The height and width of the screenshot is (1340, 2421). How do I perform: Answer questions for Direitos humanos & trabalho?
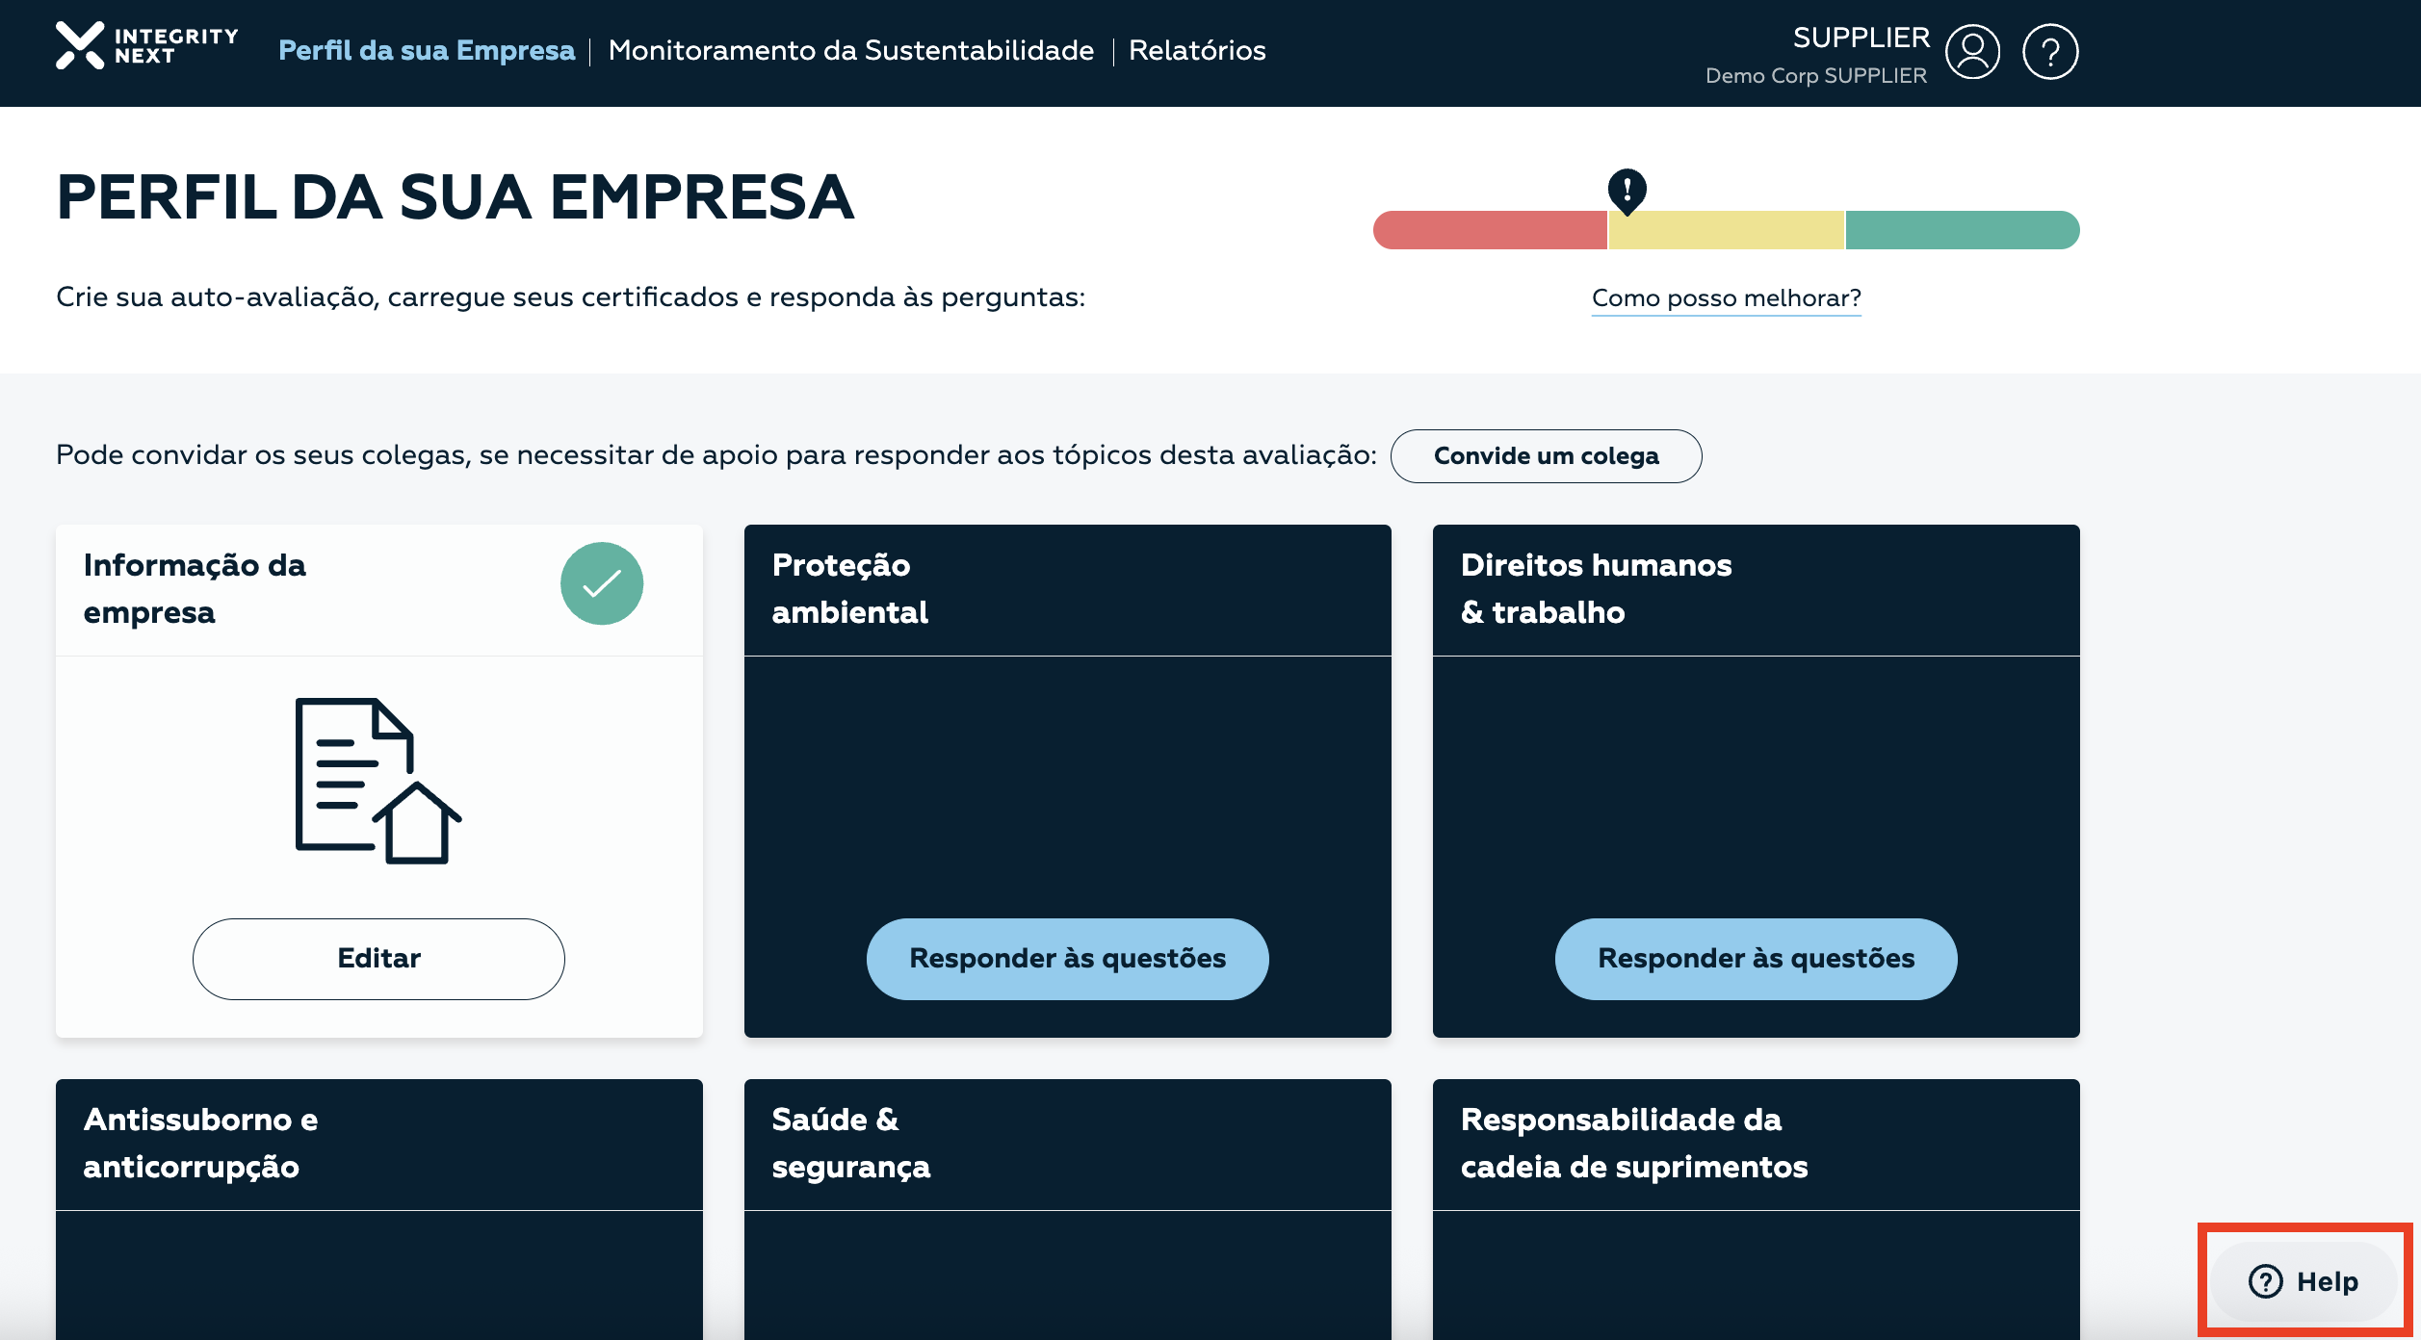[x=1755, y=959]
